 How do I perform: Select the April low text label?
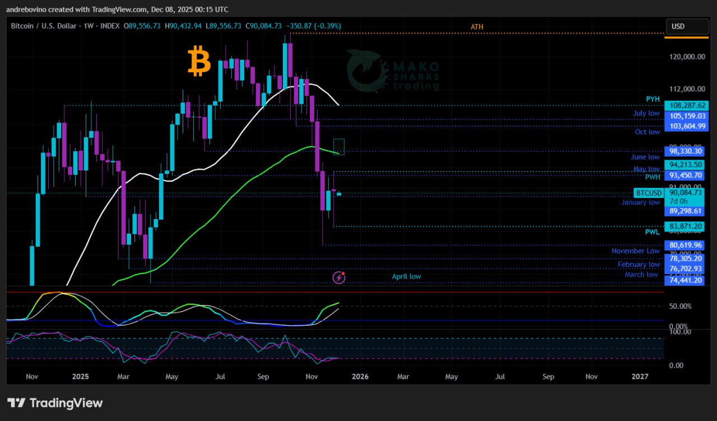406,276
